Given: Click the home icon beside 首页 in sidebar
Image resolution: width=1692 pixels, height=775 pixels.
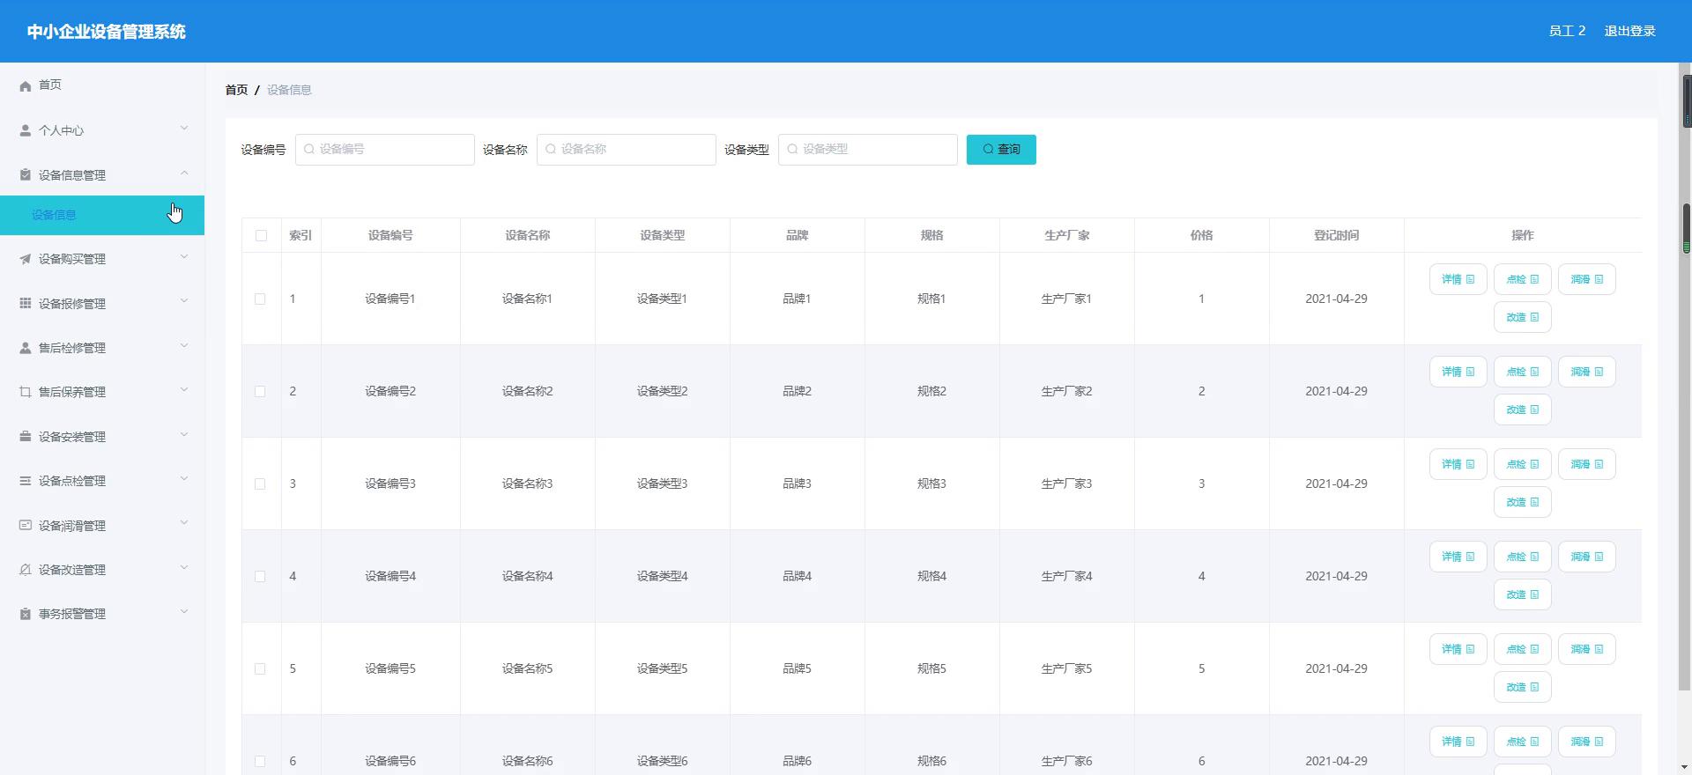Looking at the screenshot, I should coord(25,85).
